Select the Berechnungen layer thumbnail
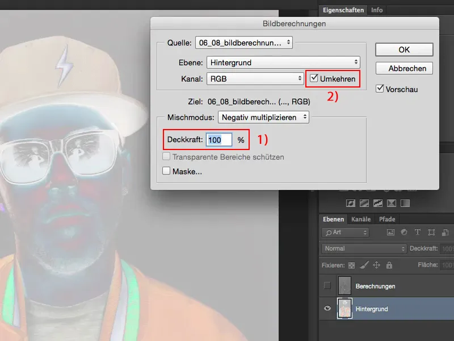The image size is (454, 341). pos(344,286)
